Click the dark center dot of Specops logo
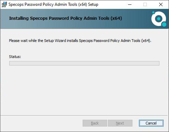169x132 pixels. [159, 19]
